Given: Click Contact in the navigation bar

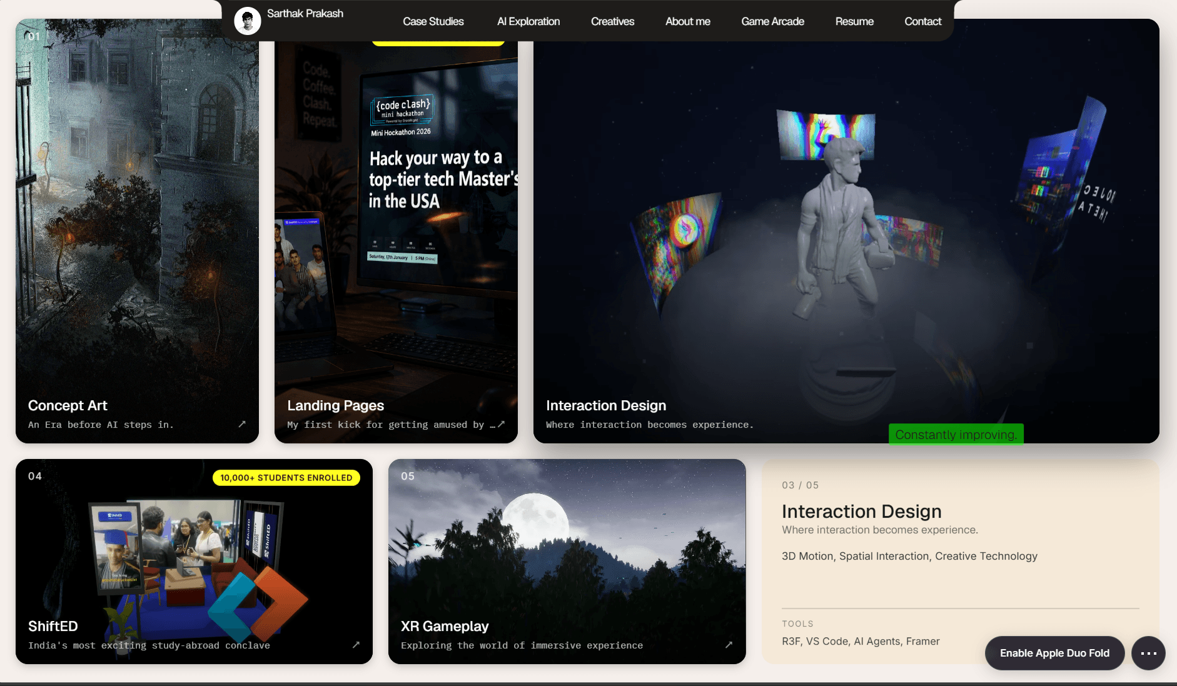Looking at the screenshot, I should [923, 21].
